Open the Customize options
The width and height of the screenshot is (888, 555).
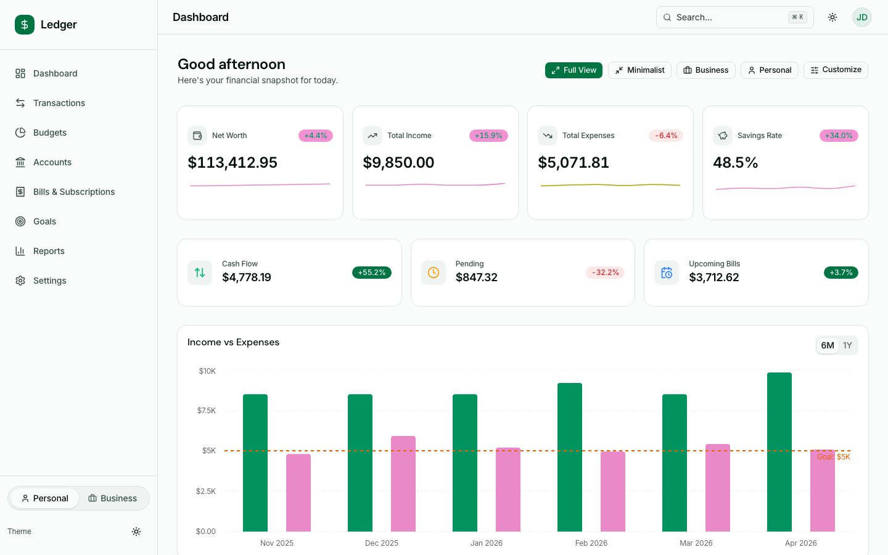836,70
